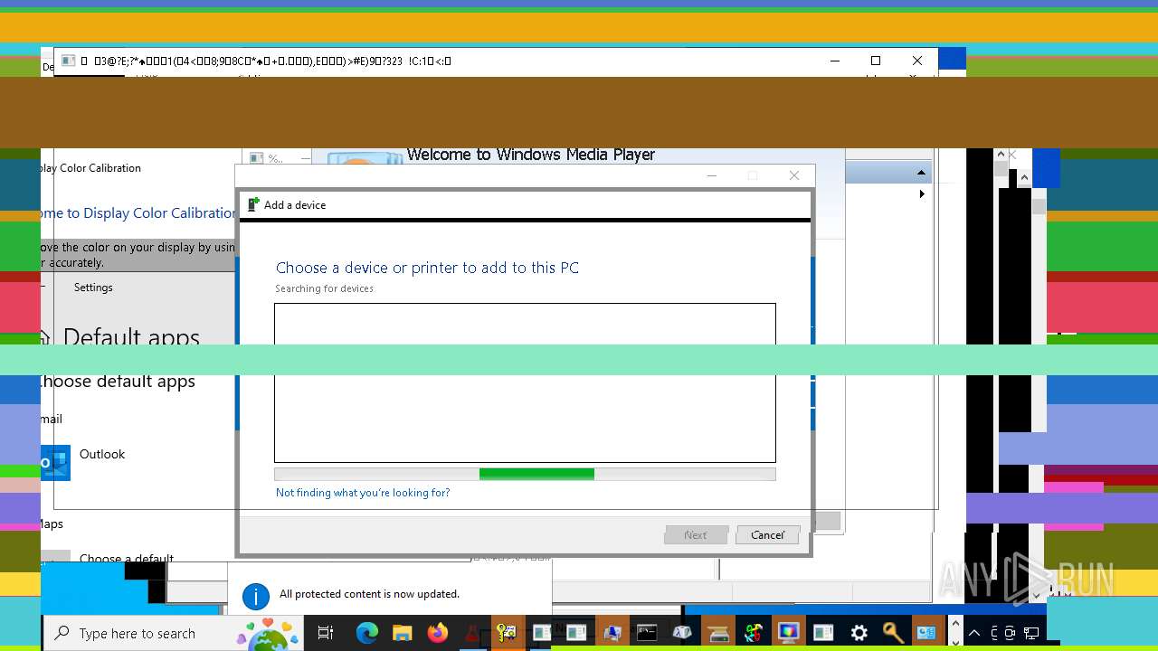This screenshot has width=1158, height=651.
Task: Click the 'Choose a device or printer' heading
Action: pyautogui.click(x=427, y=268)
